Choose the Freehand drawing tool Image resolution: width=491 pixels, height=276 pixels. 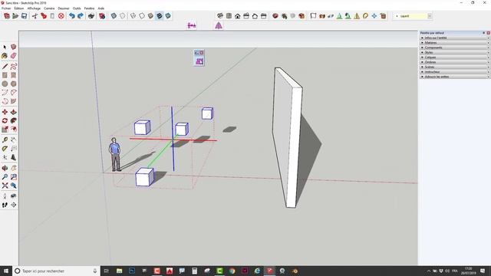pos(14,67)
